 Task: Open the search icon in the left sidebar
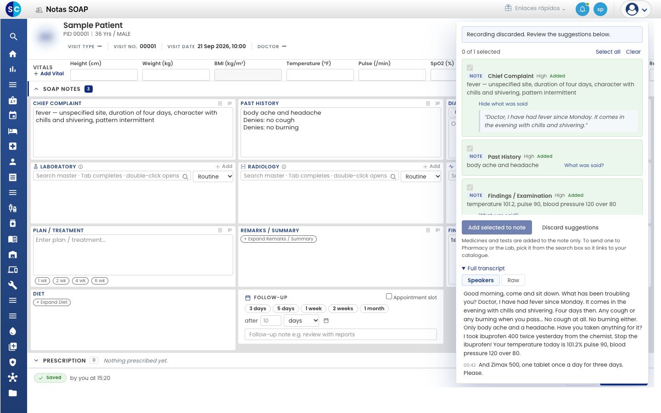(13, 37)
